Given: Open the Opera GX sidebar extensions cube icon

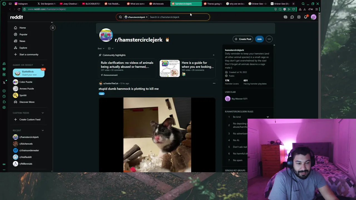Looking at the screenshot, I should (x=4, y=102).
